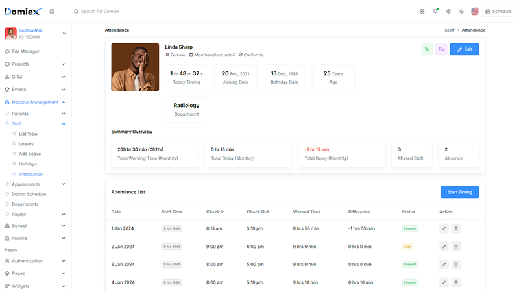Click the Radiology Department card
Viewport: 519px width, 292px height.
tap(186, 109)
